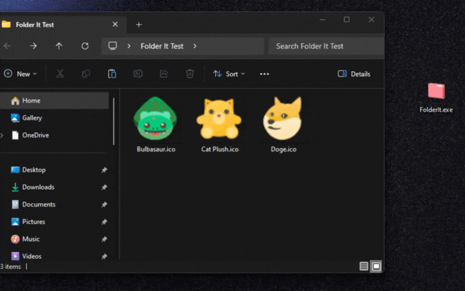Click the Copy icon in toolbar
The height and width of the screenshot is (291, 465).
tap(86, 74)
